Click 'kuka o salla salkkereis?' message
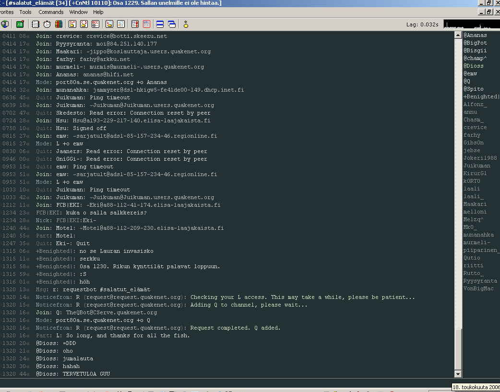Viewport: 500px width, 392px height. coord(106,213)
